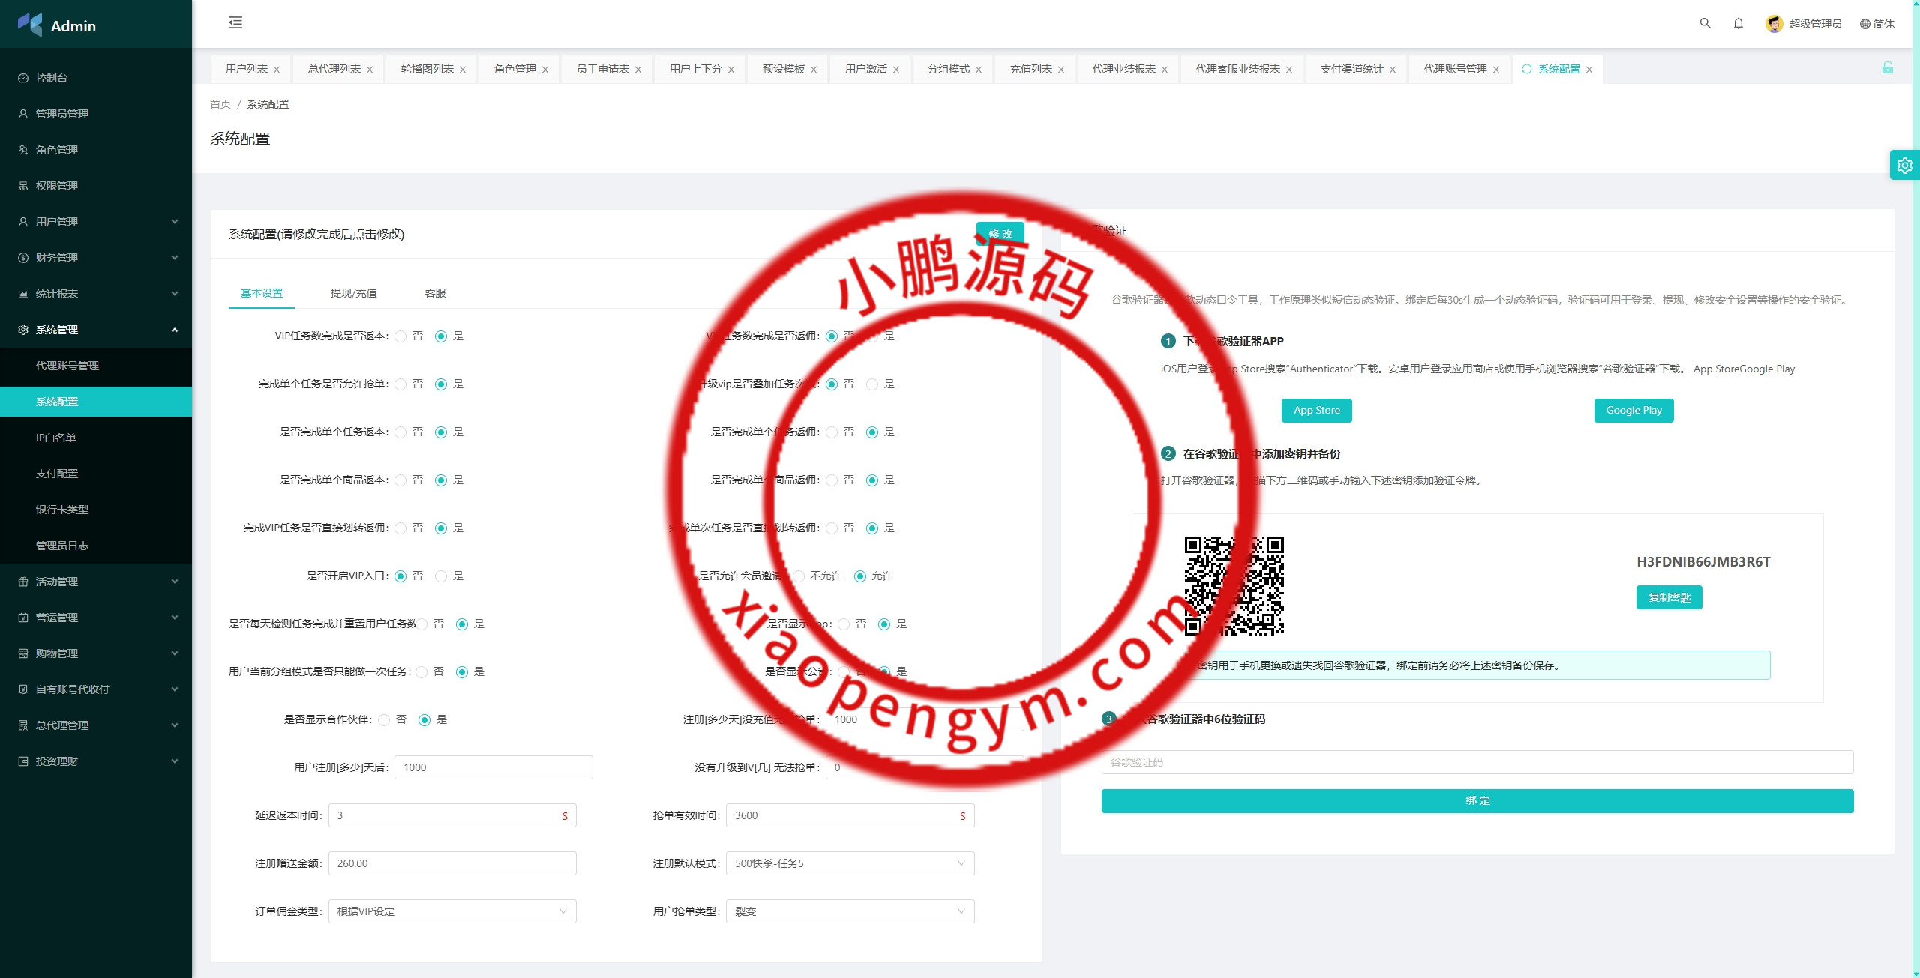Switch to the 提现/充值 tab
The height and width of the screenshot is (978, 1920).
point(353,293)
